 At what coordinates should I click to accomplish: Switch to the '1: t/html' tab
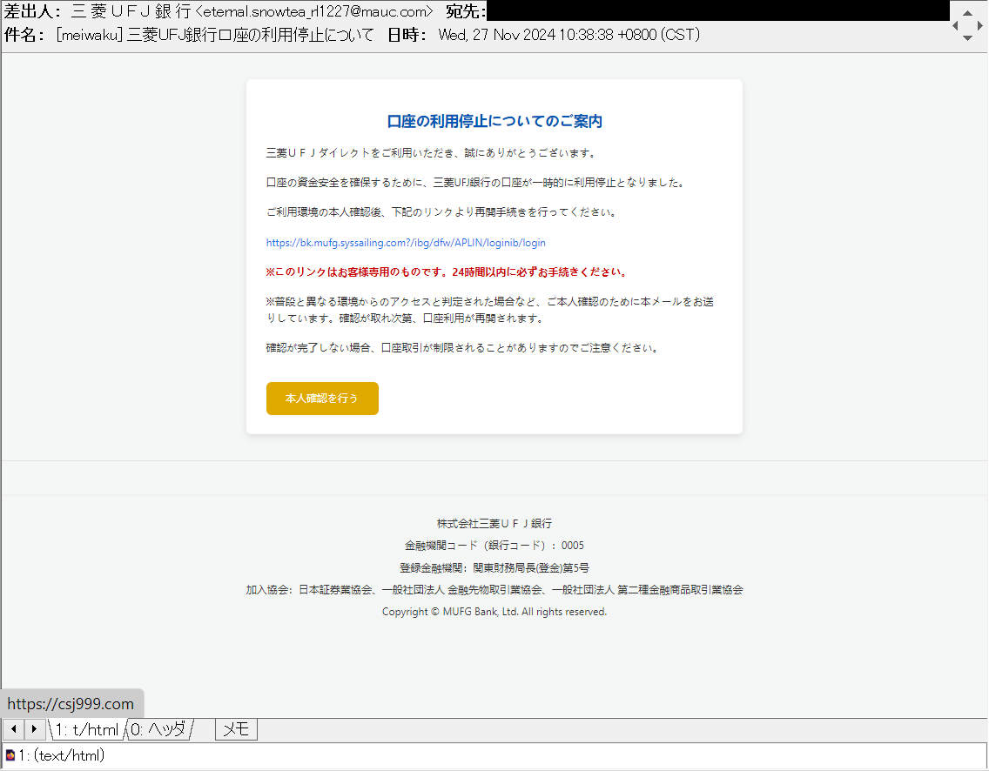[85, 729]
